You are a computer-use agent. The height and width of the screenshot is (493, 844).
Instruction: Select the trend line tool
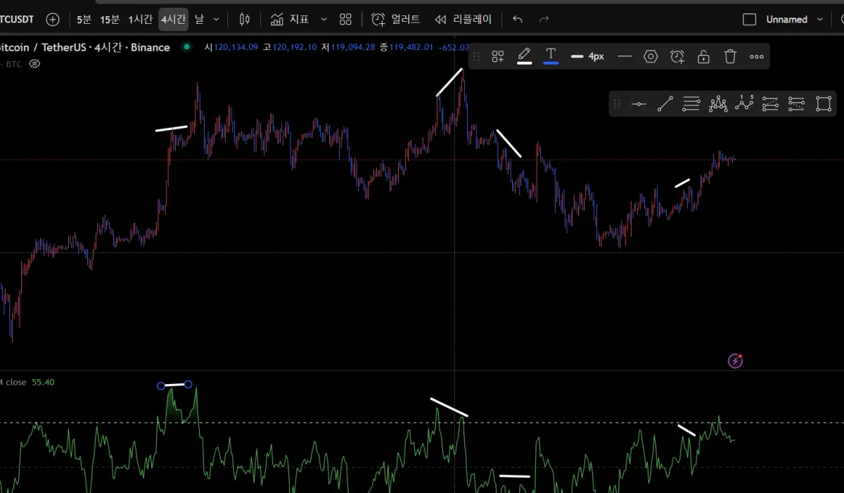click(665, 104)
